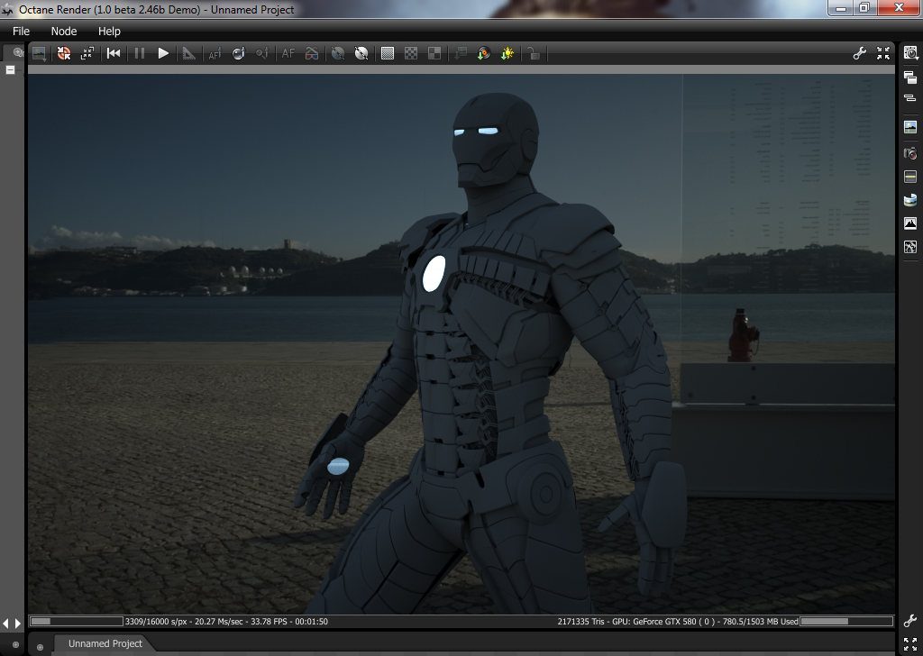Screen dimensions: 923x656
Task: Open the histogram mountain icon in sidebar
Action: click(910, 223)
